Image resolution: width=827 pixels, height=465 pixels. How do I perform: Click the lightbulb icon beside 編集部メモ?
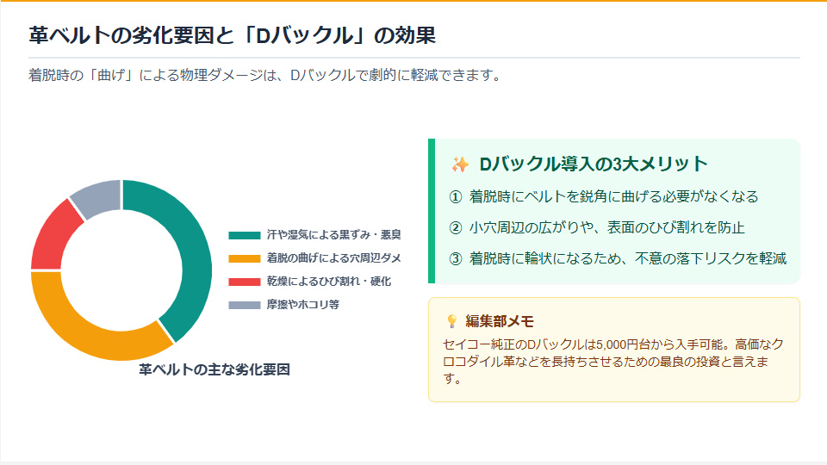coord(452,321)
